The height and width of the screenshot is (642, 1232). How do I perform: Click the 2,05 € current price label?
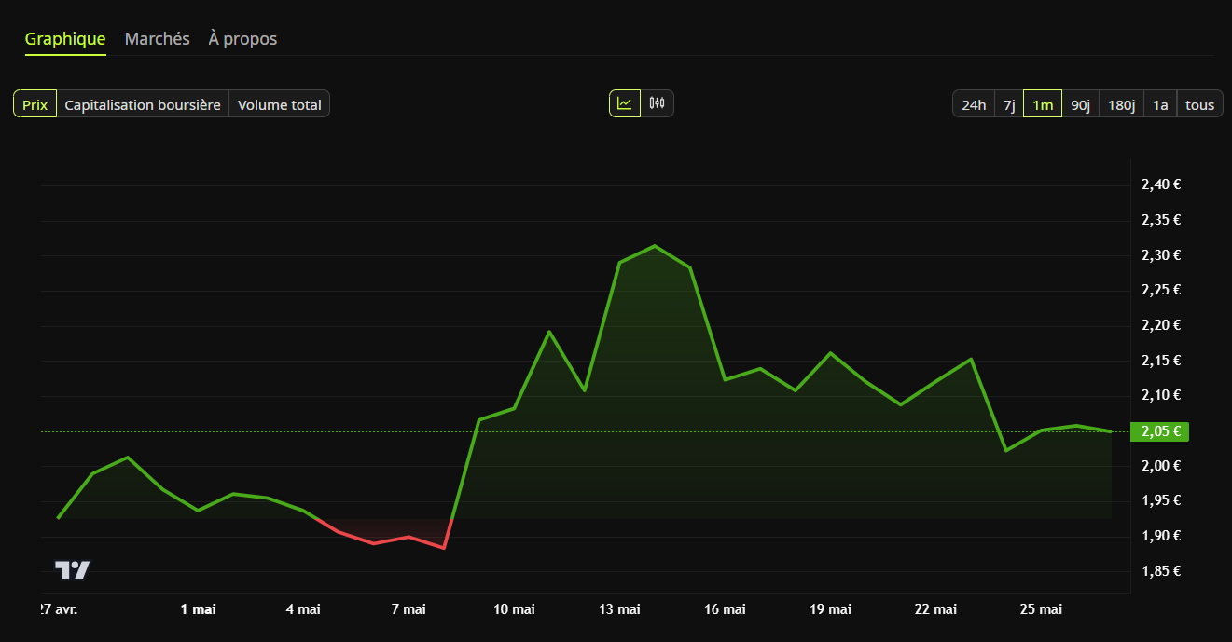tap(1159, 431)
